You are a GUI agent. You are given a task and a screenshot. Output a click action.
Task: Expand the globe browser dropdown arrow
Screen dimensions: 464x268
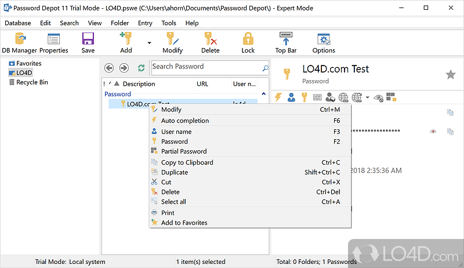[x=367, y=97]
